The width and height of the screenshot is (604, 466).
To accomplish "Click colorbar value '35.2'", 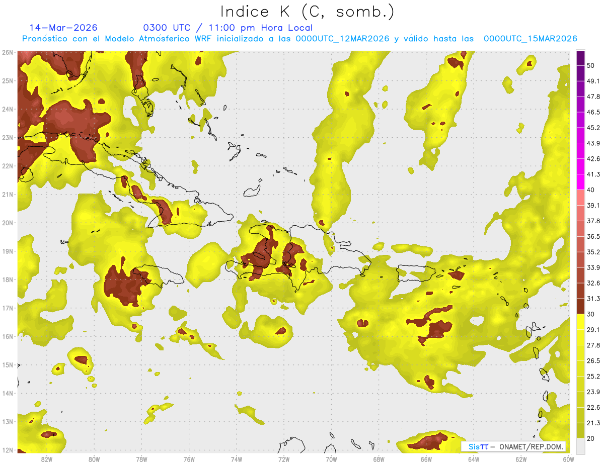I will coord(593,252).
